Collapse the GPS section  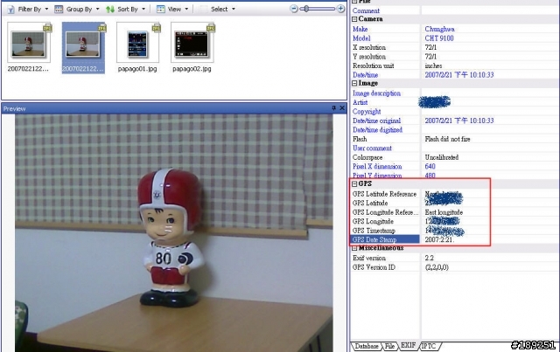tap(354, 184)
